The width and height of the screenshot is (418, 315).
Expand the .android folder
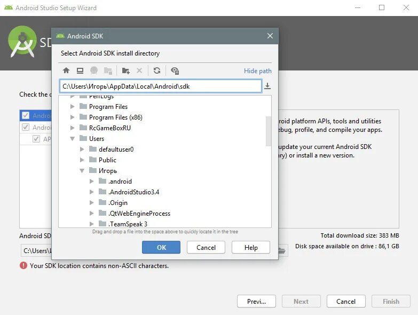(x=92, y=181)
